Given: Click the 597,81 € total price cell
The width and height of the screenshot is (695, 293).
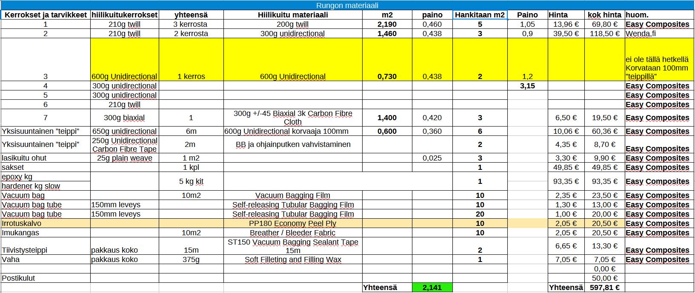Looking at the screenshot, I should click(x=604, y=287).
